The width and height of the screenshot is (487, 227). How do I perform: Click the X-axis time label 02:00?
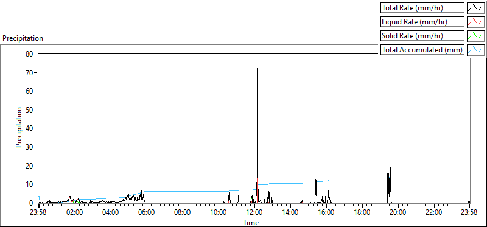pos(75,213)
